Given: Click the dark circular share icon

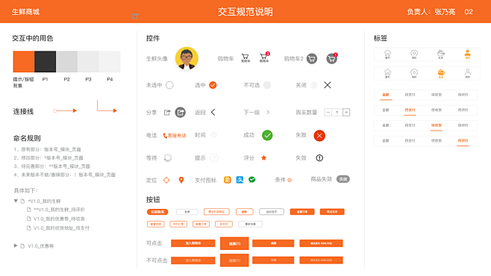Looking at the screenshot, I should pyautogui.click(x=180, y=112).
